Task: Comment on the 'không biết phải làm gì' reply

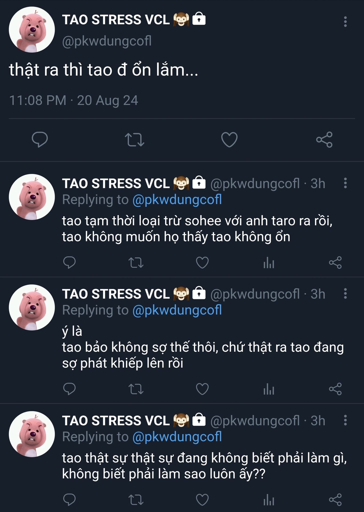Action: pyautogui.click(x=69, y=499)
